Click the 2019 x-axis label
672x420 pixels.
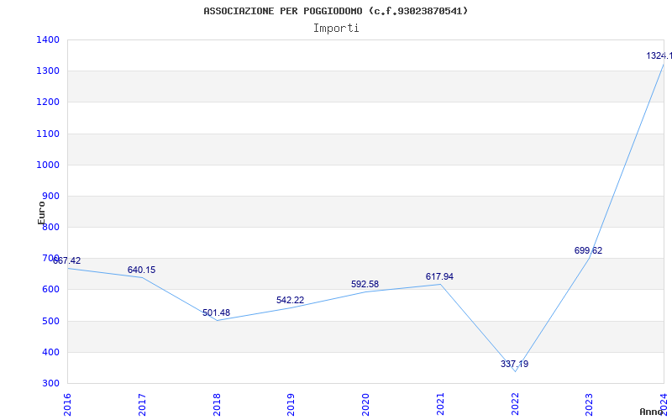291,405
